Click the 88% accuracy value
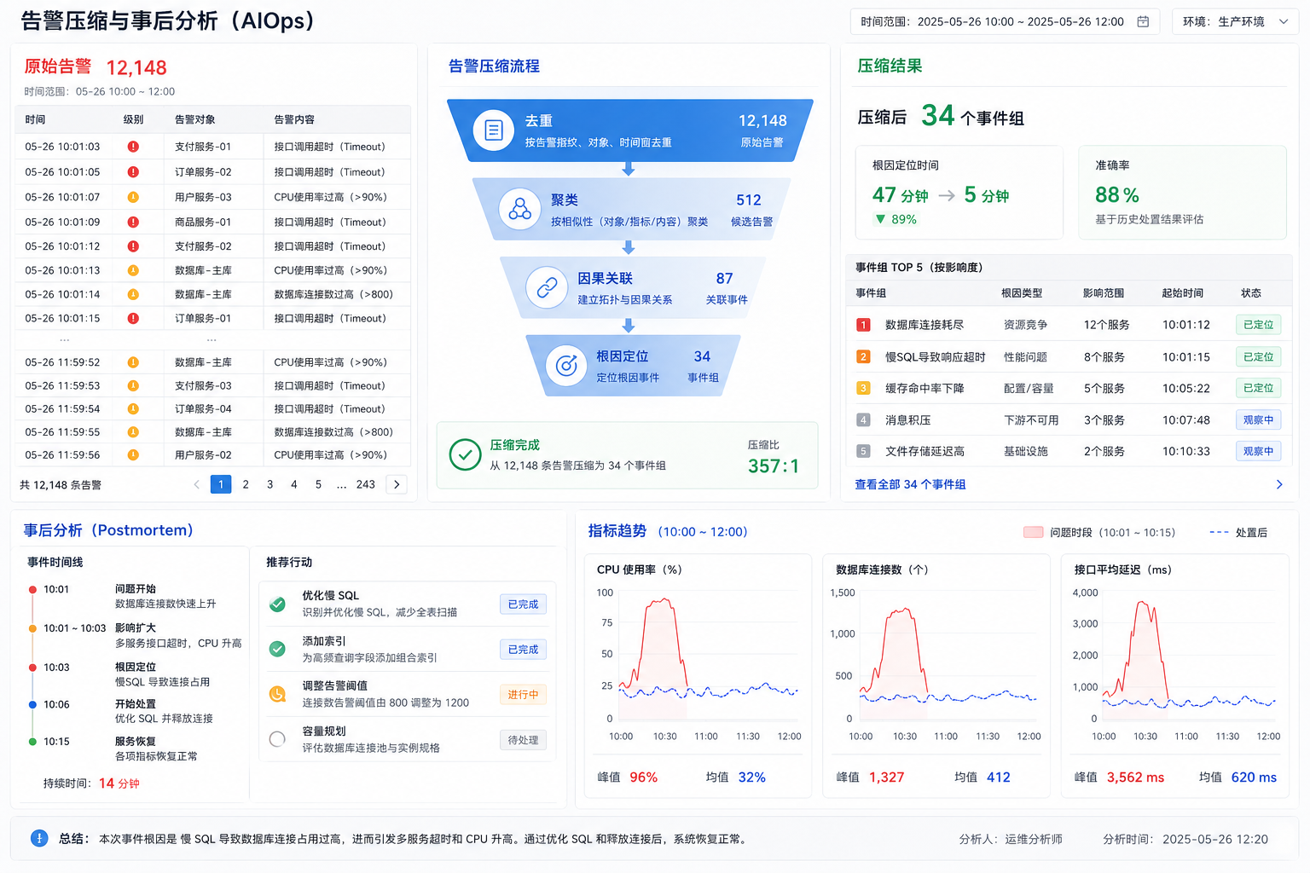This screenshot has height=873, width=1310. click(1117, 195)
